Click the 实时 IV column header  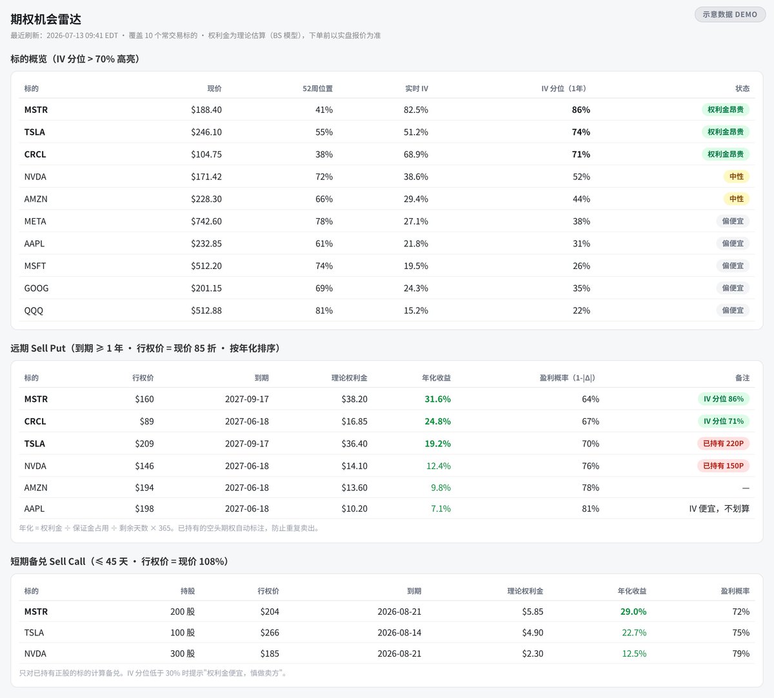tap(417, 88)
